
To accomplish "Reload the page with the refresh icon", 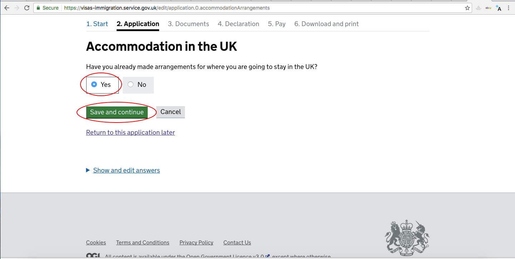I will pos(27,8).
